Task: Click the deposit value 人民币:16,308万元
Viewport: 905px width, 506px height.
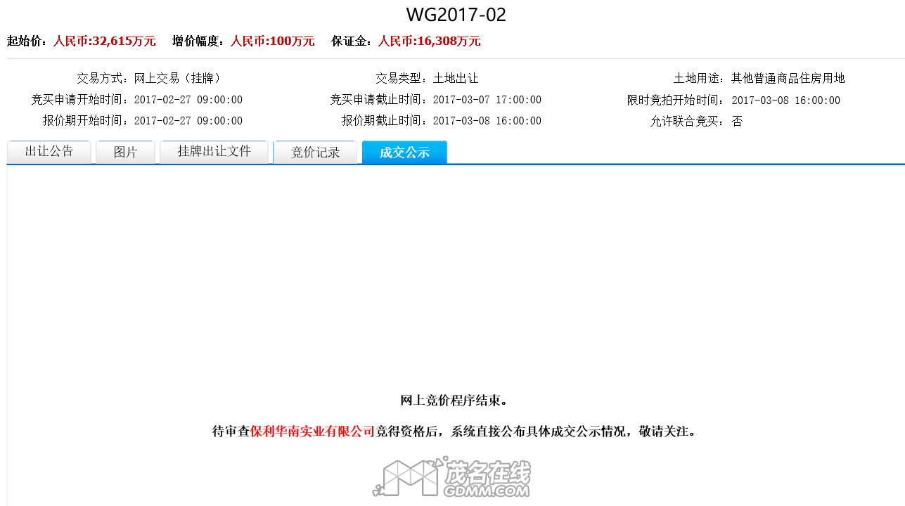Action: (430, 41)
